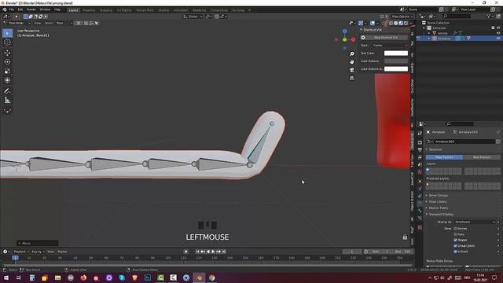Uncheck the In Front checkbox
Screen dimensions: 503x283
click(x=455, y=252)
